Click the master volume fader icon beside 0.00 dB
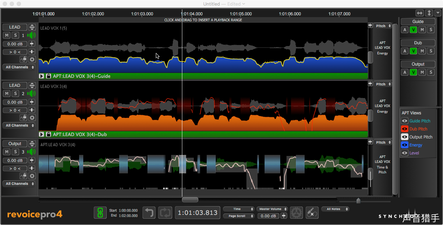The image size is (443, 225). (284, 216)
